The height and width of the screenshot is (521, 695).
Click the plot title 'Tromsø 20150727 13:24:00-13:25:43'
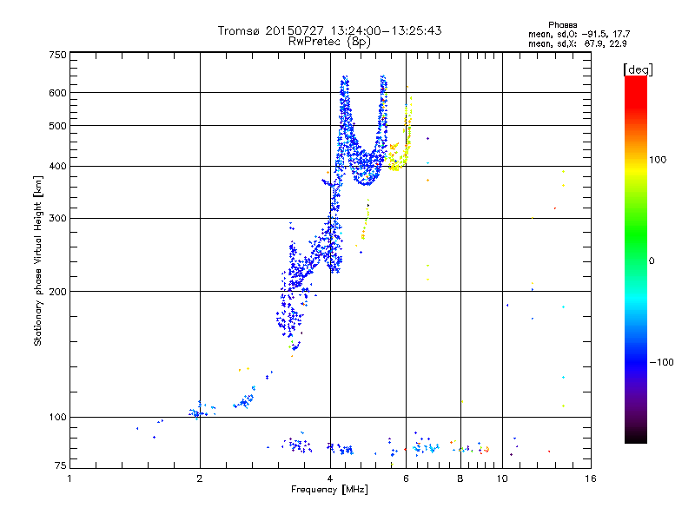tap(329, 30)
